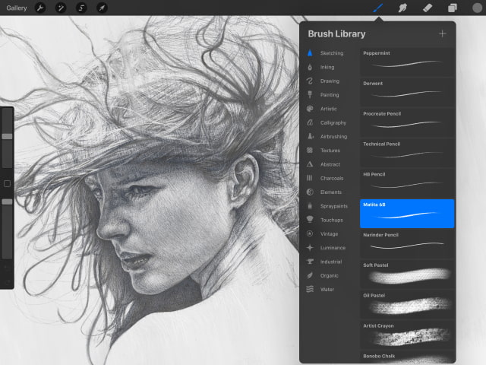The image size is (486, 365).
Task: Activate the Transform arrow tool
Action: click(102, 8)
